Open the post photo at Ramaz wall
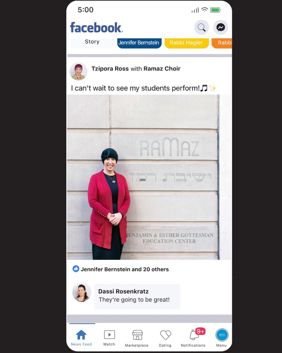The image size is (282, 353). pos(149,177)
